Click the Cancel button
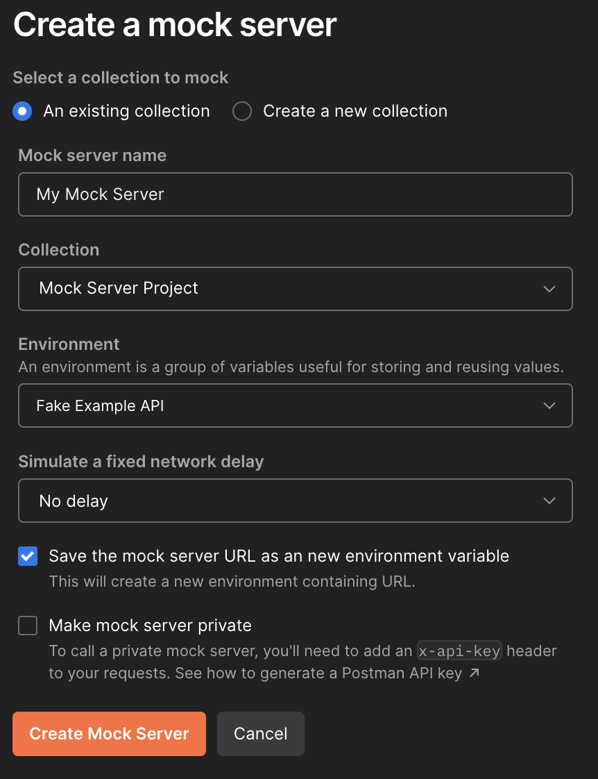The height and width of the screenshot is (779, 598). pos(261,734)
